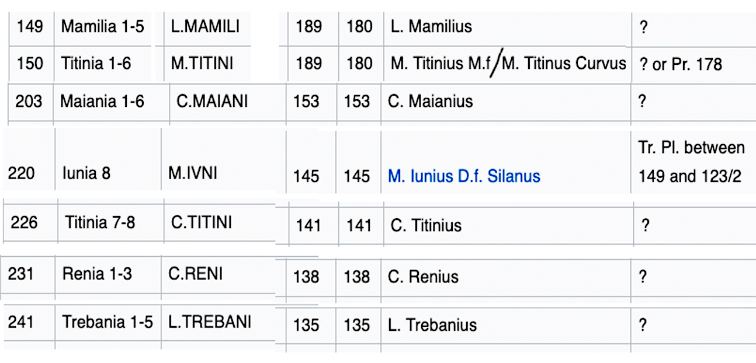Click the Mamilia 1-5 cell

102,26
